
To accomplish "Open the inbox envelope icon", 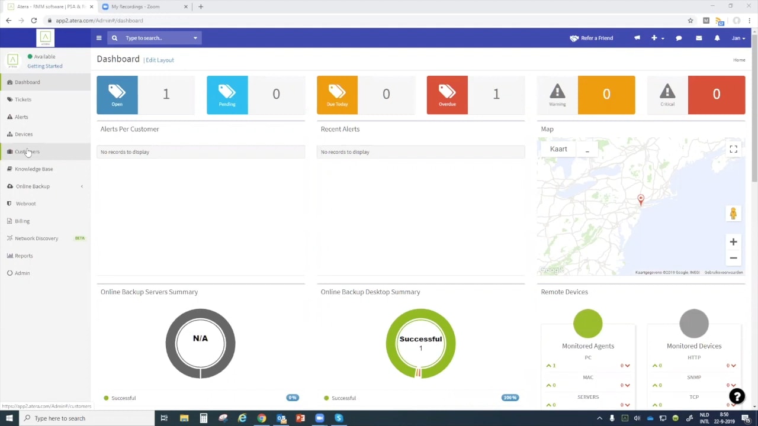I will point(699,38).
